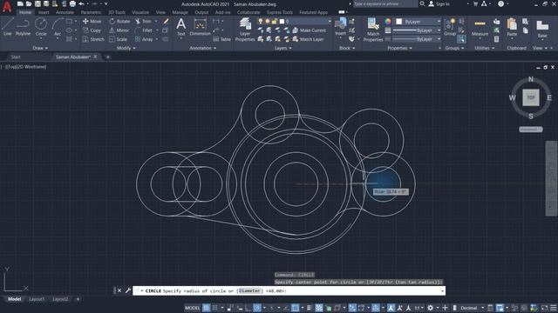Open the Start file tab
This screenshot has height=313, width=558.
click(x=16, y=57)
